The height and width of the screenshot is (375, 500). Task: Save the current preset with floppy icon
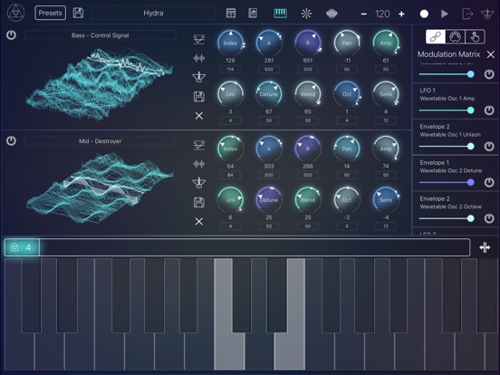pyautogui.click(x=78, y=13)
